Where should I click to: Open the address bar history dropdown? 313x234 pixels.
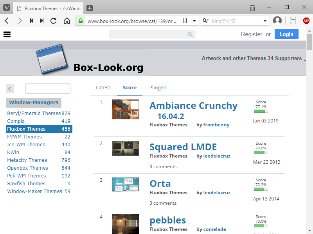pos(194,21)
